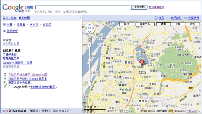Click the 分享链接 share link
202x114 pixels.
point(194,18)
